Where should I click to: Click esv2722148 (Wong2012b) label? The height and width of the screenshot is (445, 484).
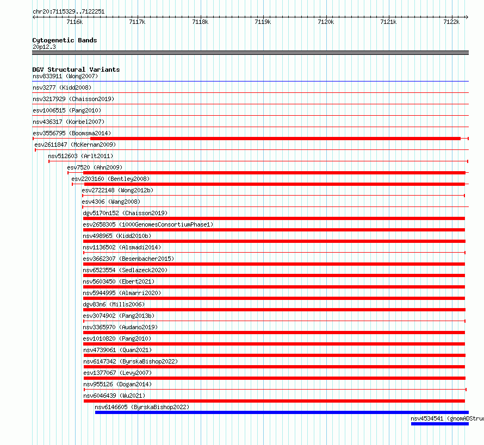point(117,190)
